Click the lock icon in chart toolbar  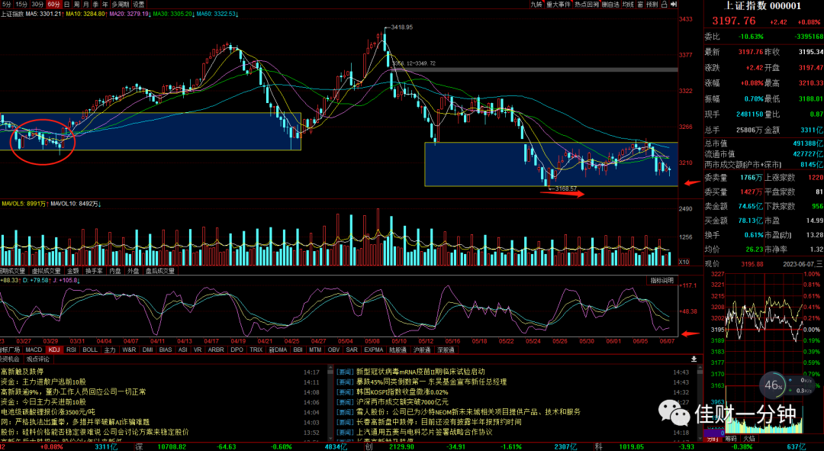(x=665, y=5)
